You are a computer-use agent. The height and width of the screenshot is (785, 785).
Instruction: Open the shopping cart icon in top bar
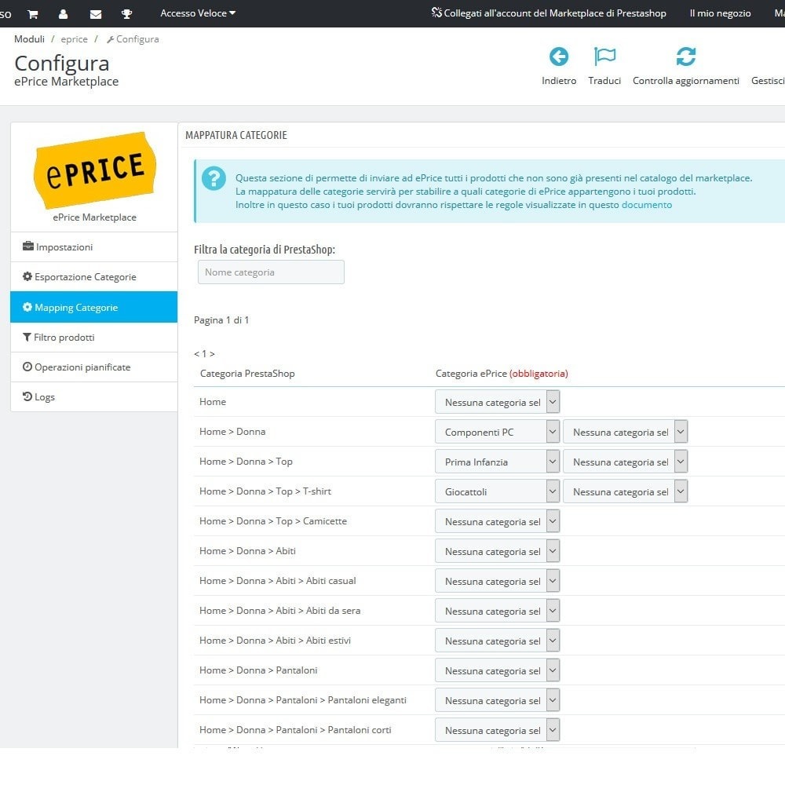click(x=33, y=14)
